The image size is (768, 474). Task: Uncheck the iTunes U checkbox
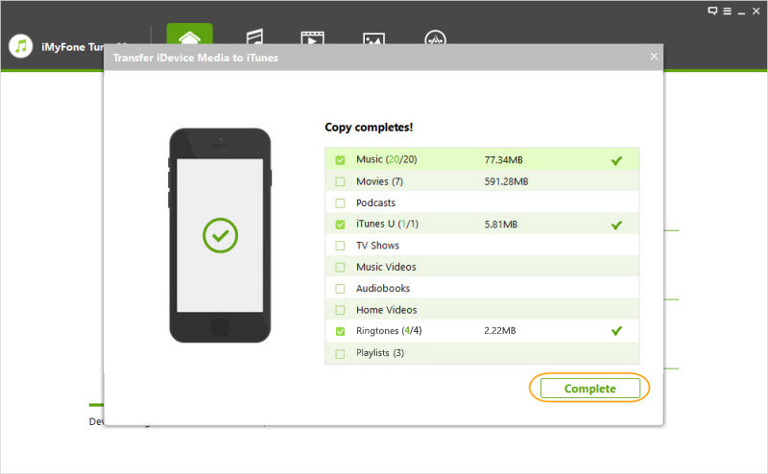click(340, 225)
